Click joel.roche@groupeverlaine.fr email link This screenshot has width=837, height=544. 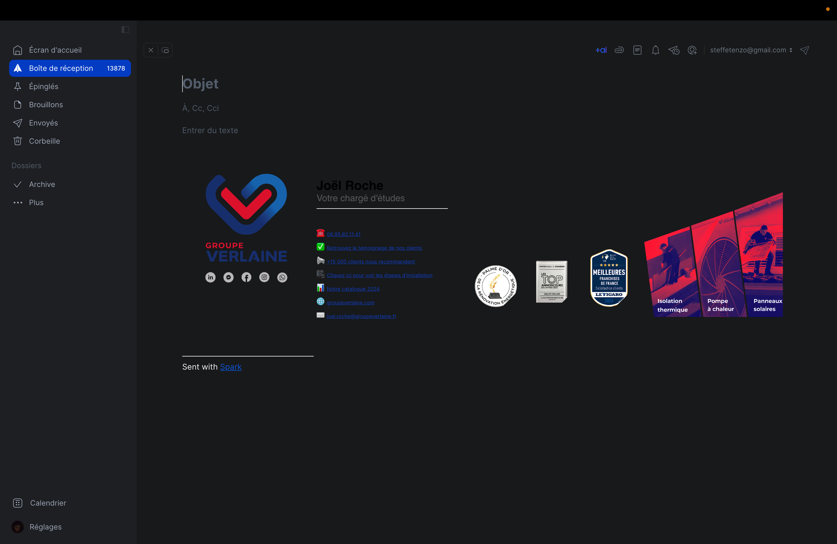[x=362, y=316]
